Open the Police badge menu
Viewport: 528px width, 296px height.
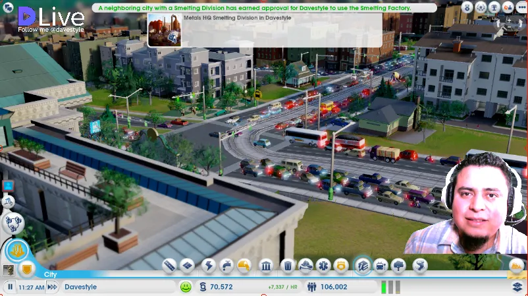click(x=341, y=266)
